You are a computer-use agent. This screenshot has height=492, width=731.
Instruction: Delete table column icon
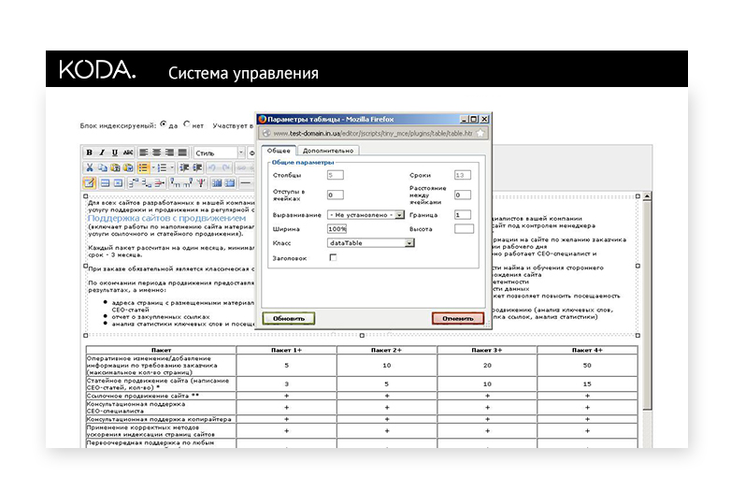[201, 182]
